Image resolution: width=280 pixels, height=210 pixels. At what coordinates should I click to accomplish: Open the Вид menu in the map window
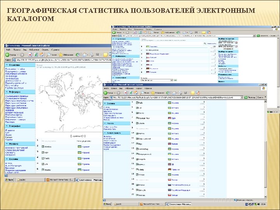pyautogui.click(x=25, y=50)
